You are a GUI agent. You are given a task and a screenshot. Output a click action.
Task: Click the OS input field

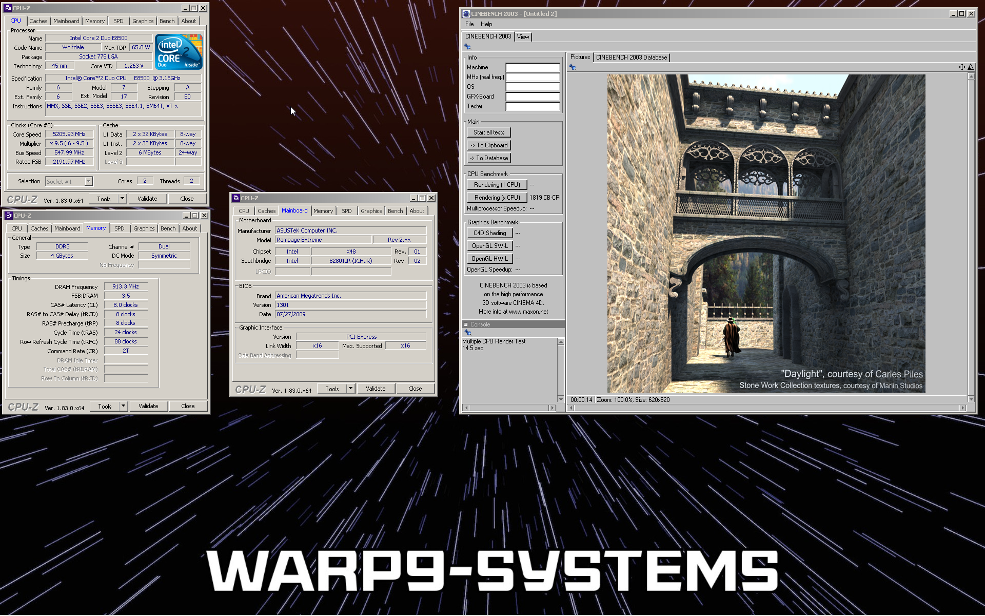533,87
